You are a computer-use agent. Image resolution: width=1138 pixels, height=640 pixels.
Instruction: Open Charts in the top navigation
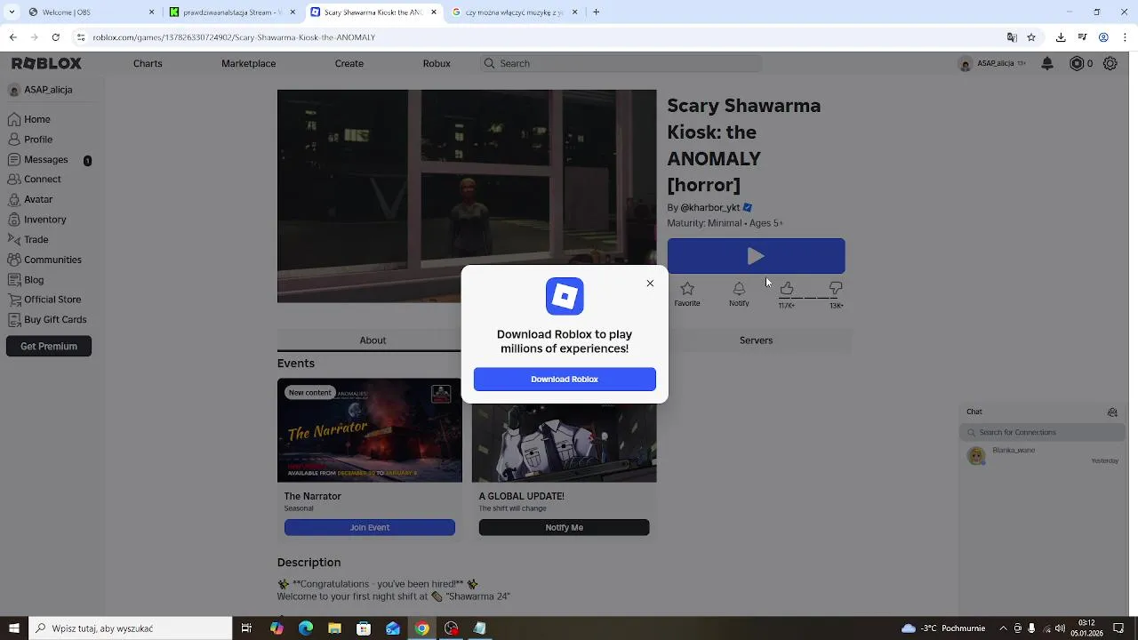(148, 64)
